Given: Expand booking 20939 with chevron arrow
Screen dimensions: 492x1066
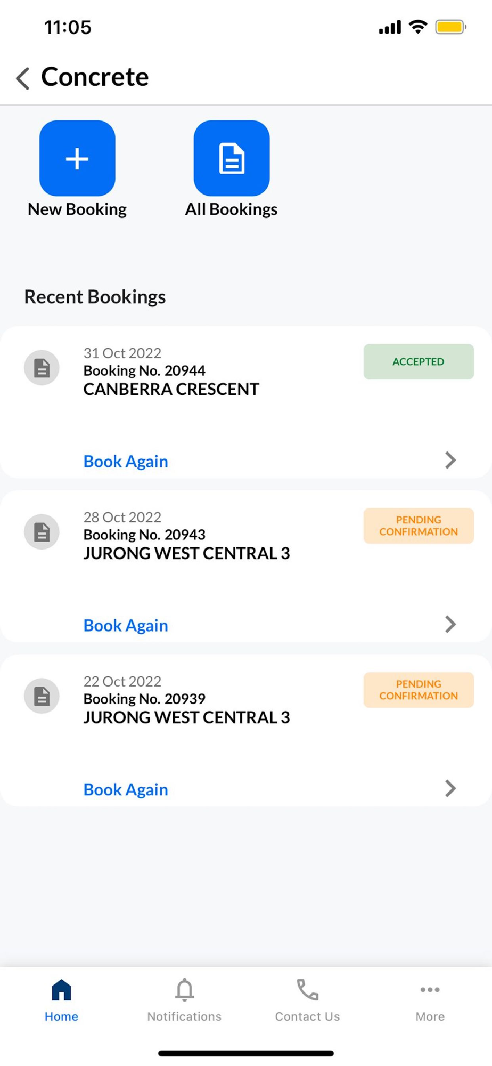Looking at the screenshot, I should pyautogui.click(x=450, y=789).
